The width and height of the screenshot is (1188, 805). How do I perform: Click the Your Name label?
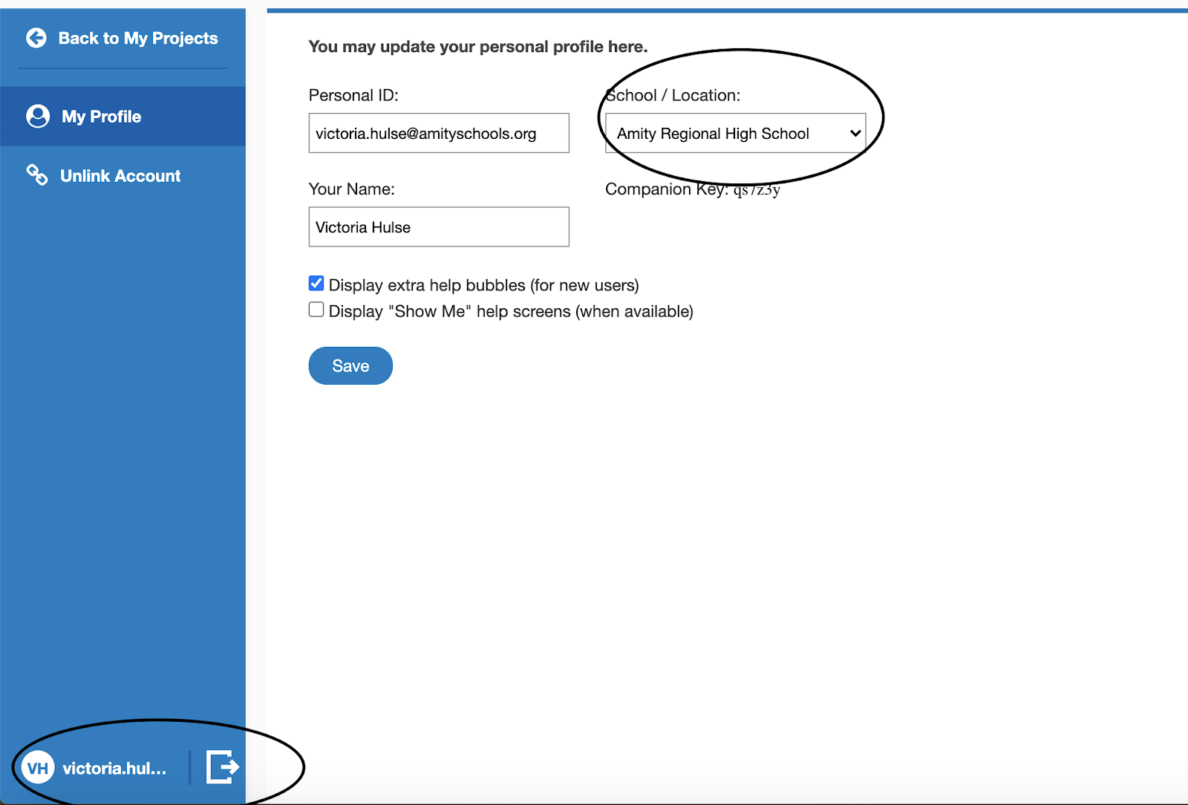tap(352, 189)
